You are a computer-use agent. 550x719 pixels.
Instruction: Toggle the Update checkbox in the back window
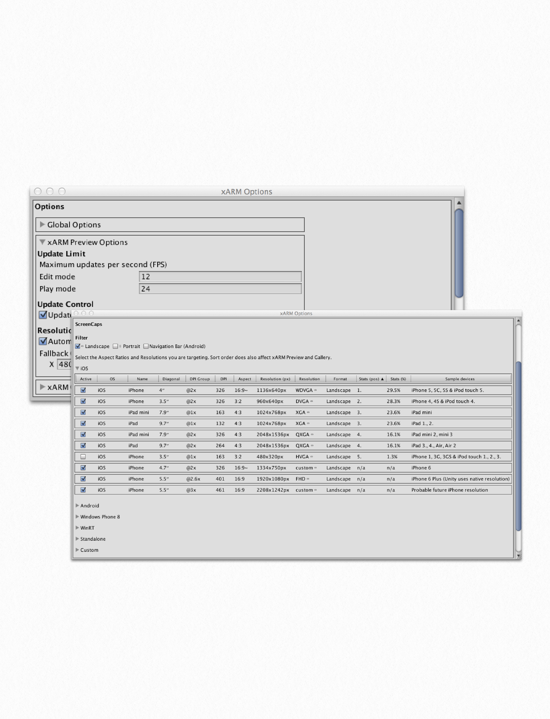[43, 315]
